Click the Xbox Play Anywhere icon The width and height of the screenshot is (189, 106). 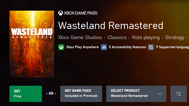[61, 47]
